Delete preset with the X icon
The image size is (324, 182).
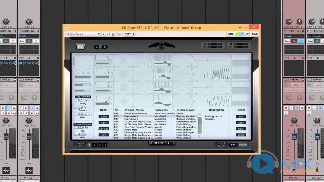(x=119, y=34)
